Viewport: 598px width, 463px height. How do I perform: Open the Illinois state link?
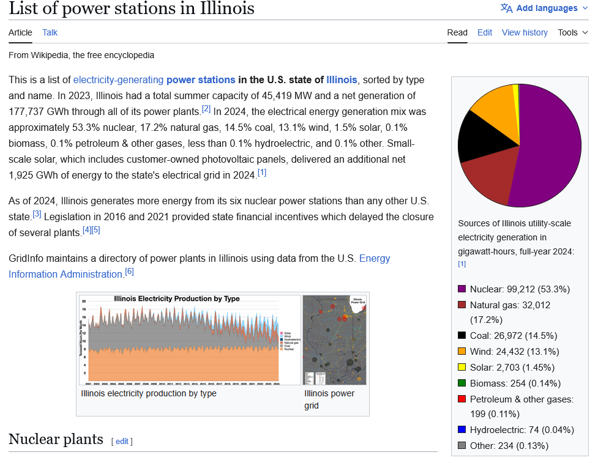[342, 80]
